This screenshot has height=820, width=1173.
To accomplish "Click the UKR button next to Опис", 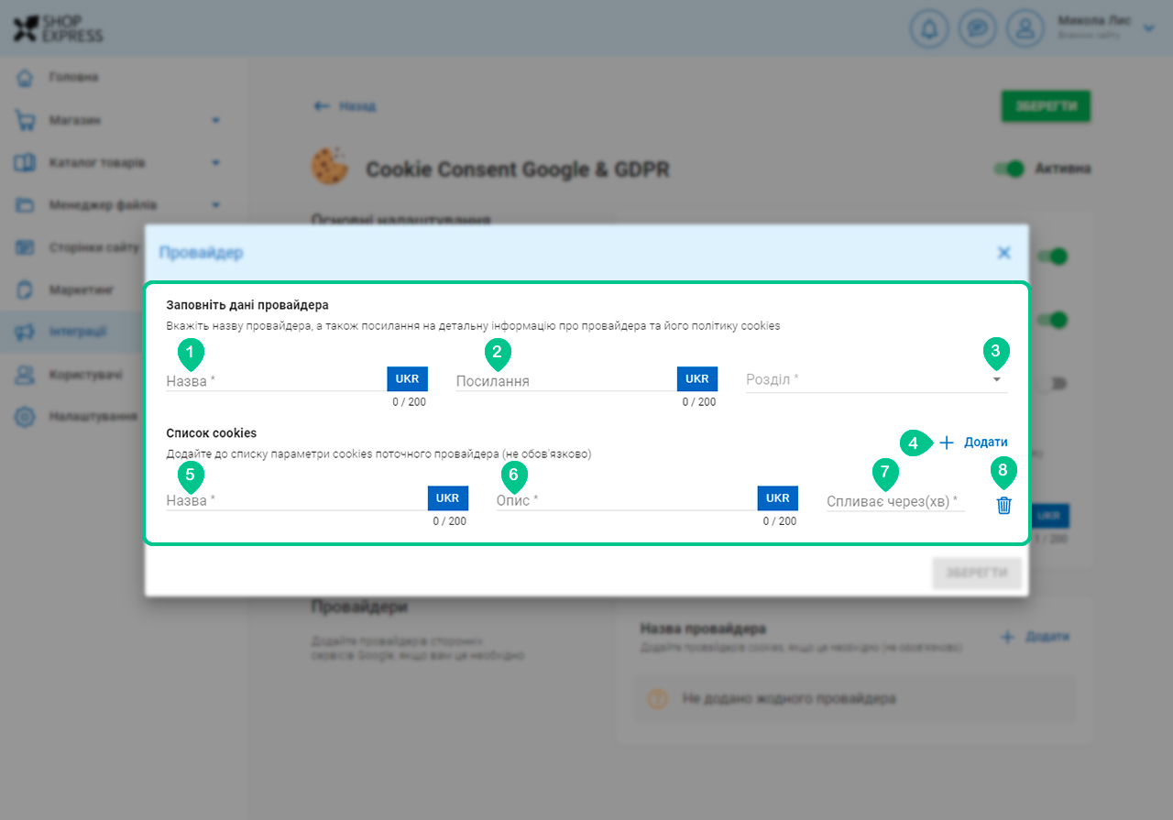I will pyautogui.click(x=778, y=498).
